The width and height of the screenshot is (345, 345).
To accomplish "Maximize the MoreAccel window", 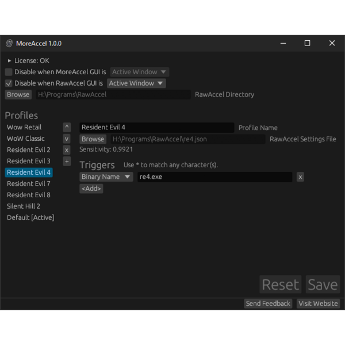I will (308, 43).
